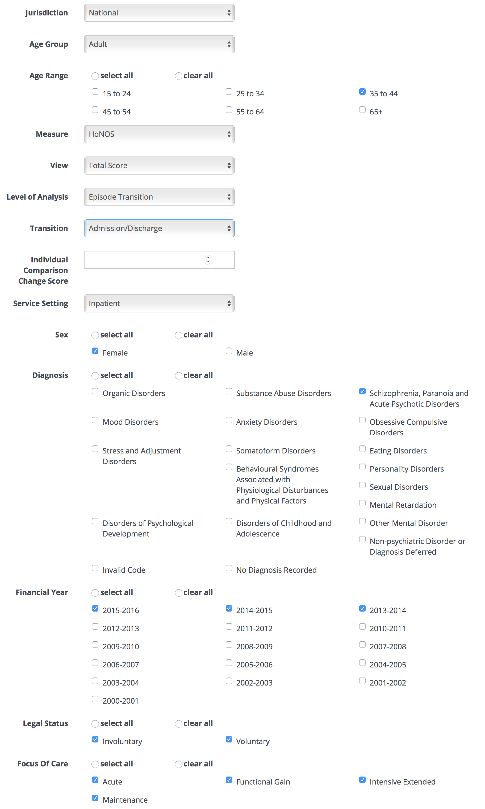Image resolution: width=485 pixels, height=809 pixels.
Task: Open the Transition dropdown
Action: point(159,228)
